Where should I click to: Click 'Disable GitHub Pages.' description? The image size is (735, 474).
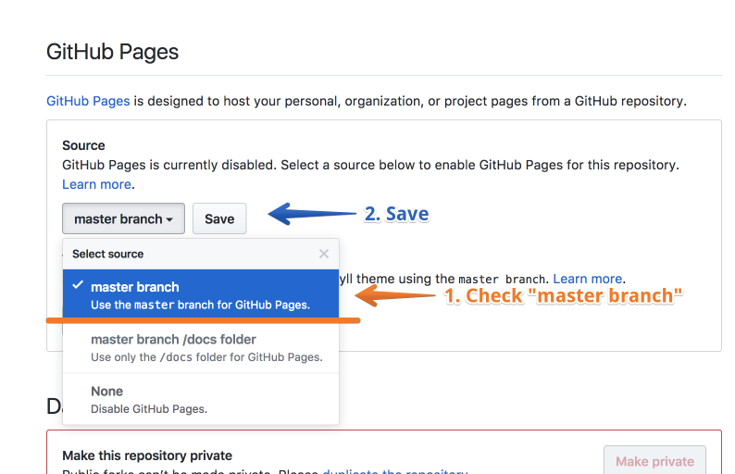click(149, 409)
